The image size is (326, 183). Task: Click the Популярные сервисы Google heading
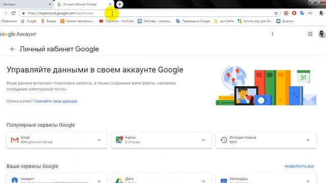[x=41, y=125]
